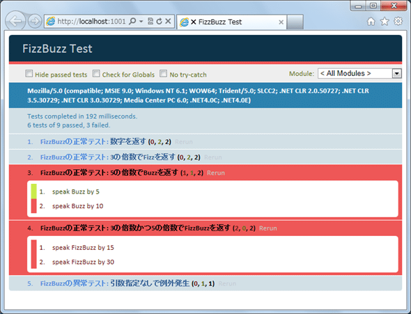Image resolution: width=411 pixels, height=314 pixels.
Task: Maximize the browser window
Action: (x=373, y=6)
